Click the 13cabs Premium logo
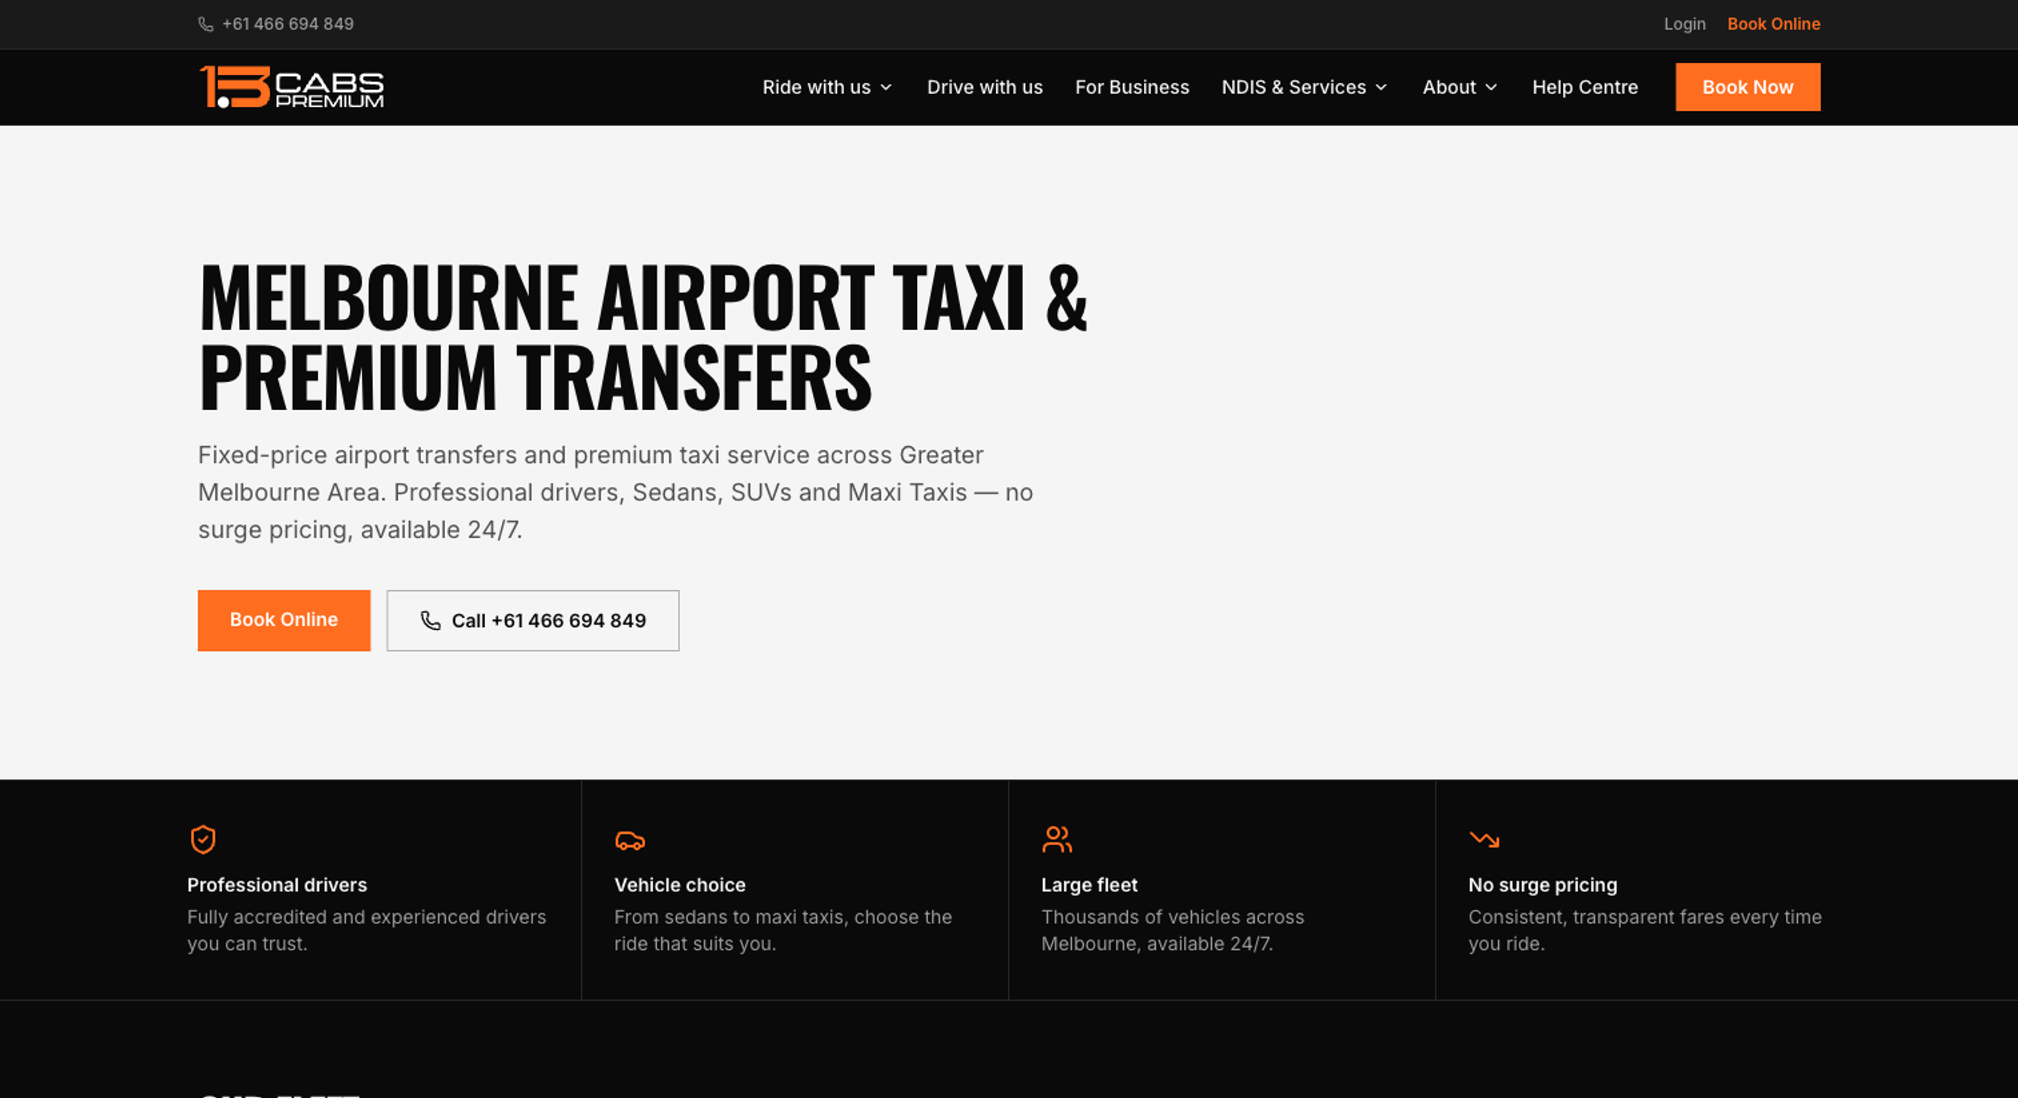 pos(292,87)
